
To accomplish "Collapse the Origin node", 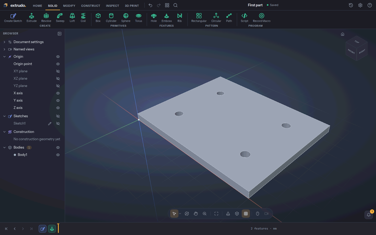I will click(x=4, y=57).
